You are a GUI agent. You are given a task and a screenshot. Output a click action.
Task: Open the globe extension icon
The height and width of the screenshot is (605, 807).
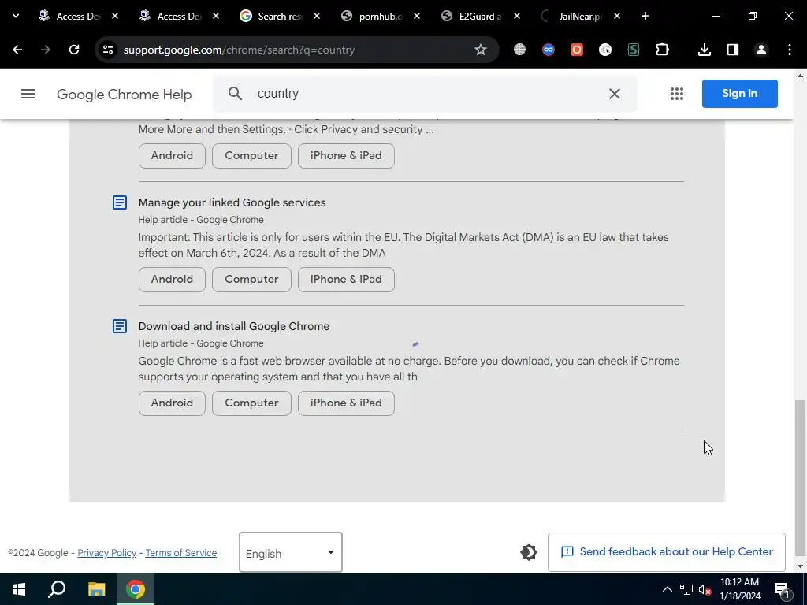coord(520,50)
